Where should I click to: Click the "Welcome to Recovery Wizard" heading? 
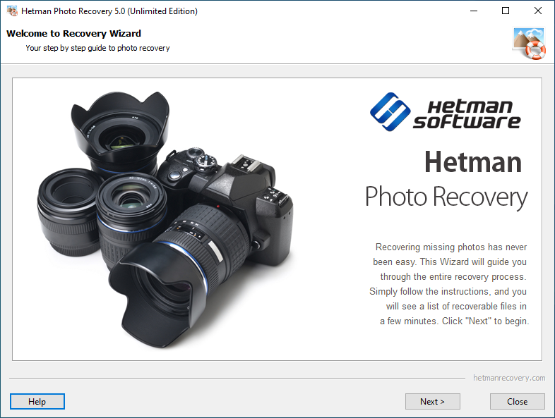73,34
